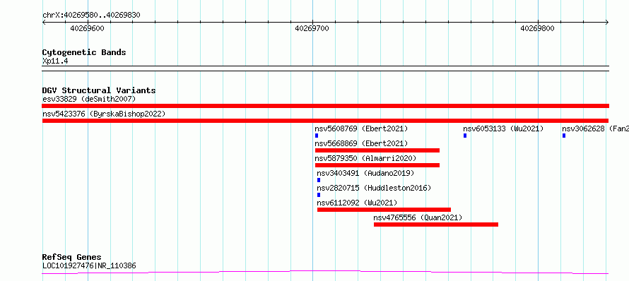Click the blue marker under nsv3062628
Screen dimensions: 629x281
564,136
